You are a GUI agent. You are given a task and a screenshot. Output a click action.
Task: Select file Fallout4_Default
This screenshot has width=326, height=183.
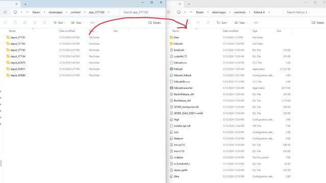pyautogui.click(x=182, y=75)
